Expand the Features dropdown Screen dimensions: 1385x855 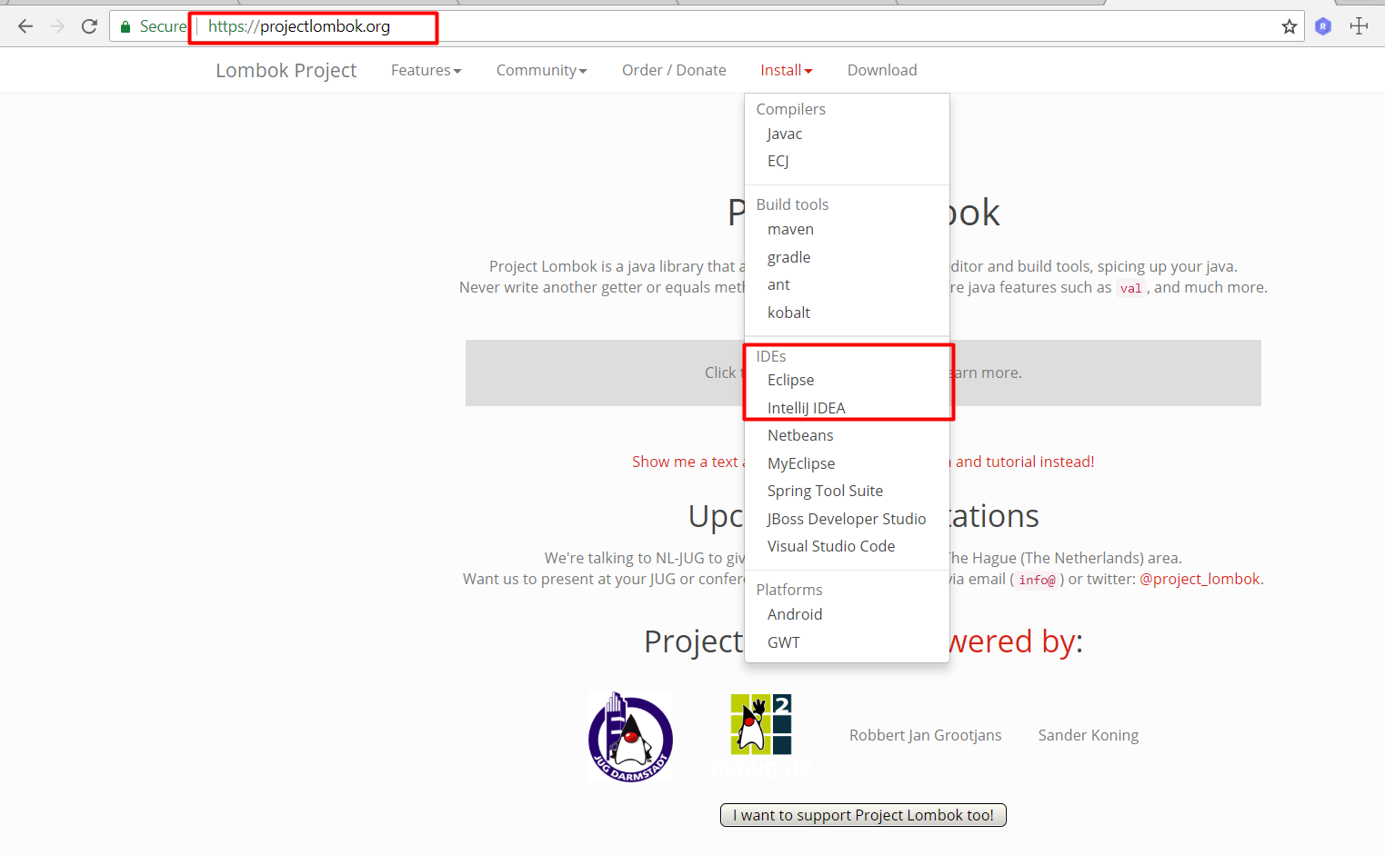[x=426, y=70]
